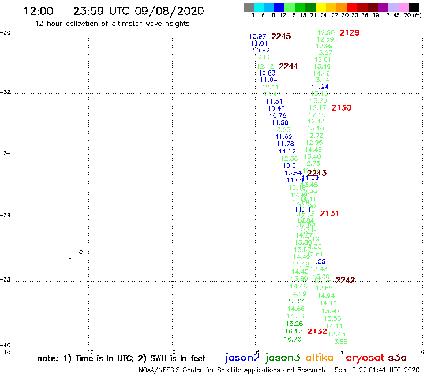Screen dimensions: 427x375
Task: Click the 12.17 wave height reading
Action: 318,108
